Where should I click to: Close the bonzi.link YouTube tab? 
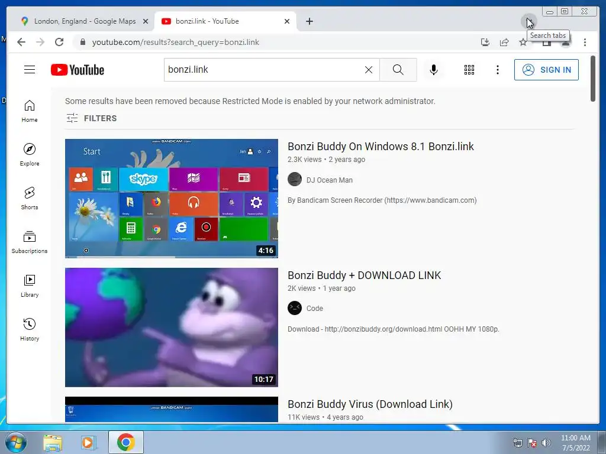coord(287,21)
